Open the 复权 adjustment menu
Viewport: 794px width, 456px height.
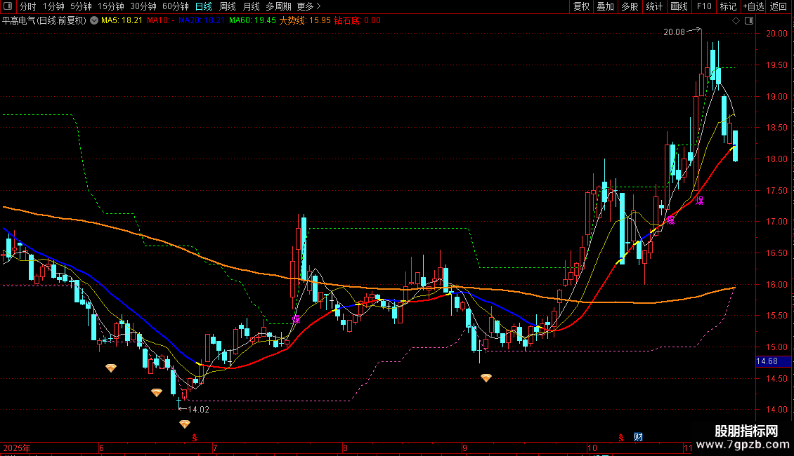(581, 6)
